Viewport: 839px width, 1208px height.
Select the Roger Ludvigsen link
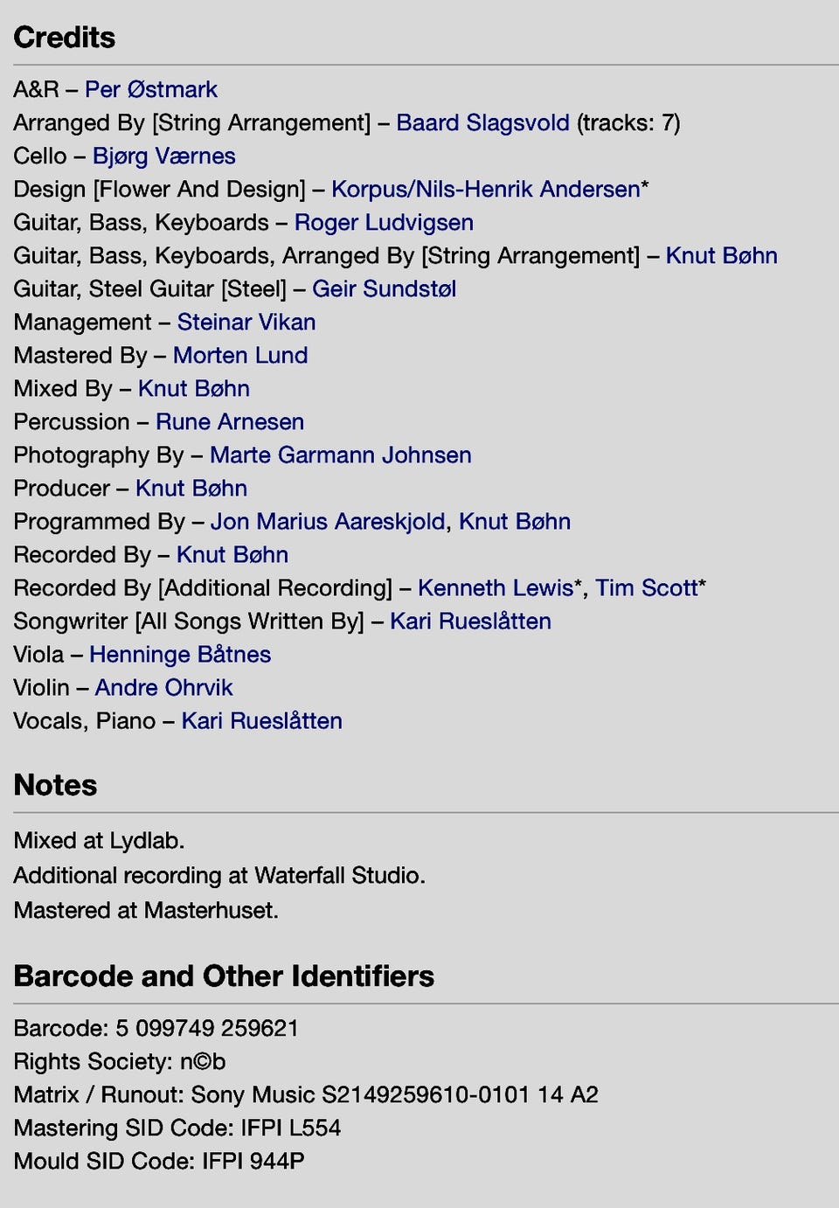point(384,222)
